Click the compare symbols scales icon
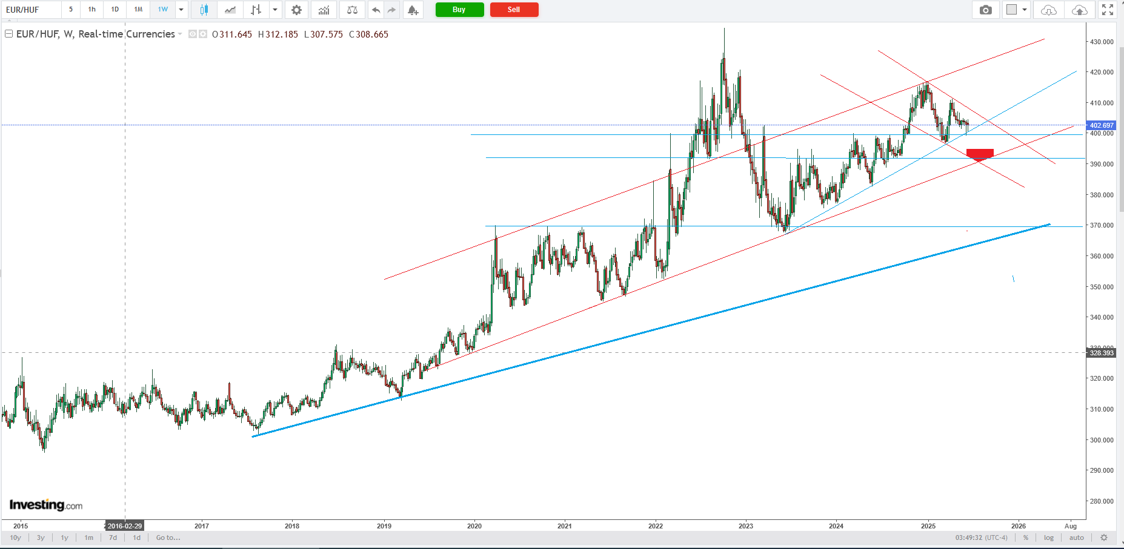 point(352,10)
